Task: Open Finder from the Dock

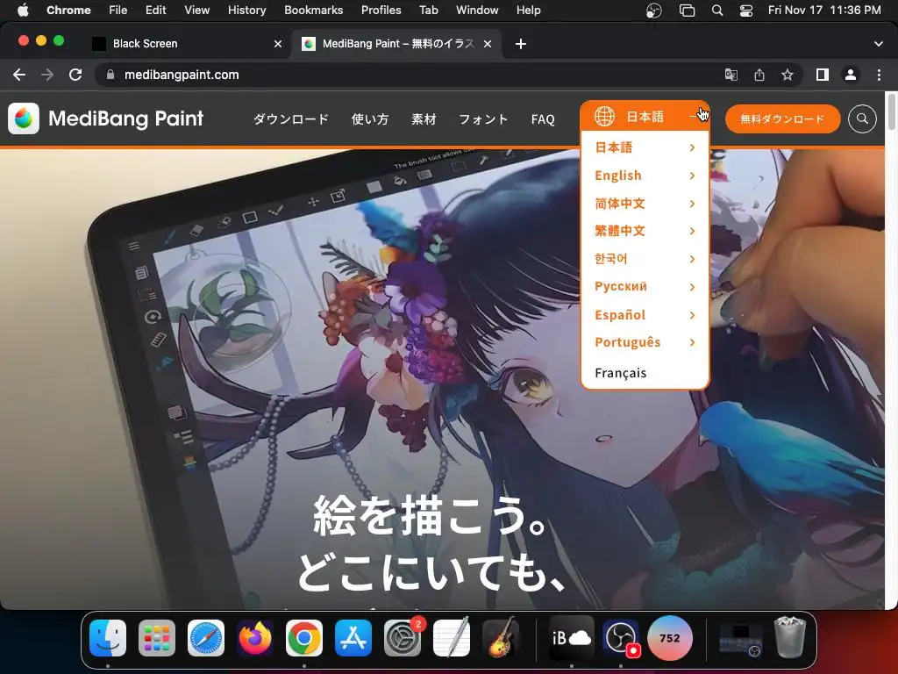Action: point(108,638)
